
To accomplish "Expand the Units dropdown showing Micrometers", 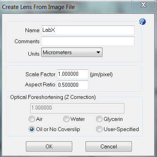I will (x=72, y=52).
